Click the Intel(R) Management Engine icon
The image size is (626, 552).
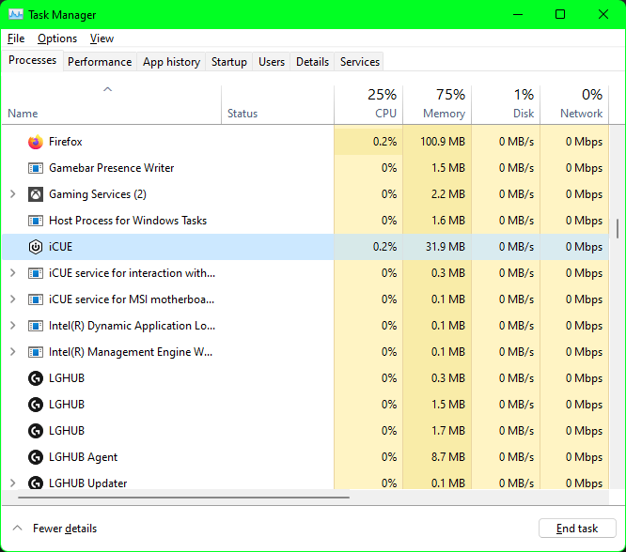coord(36,352)
